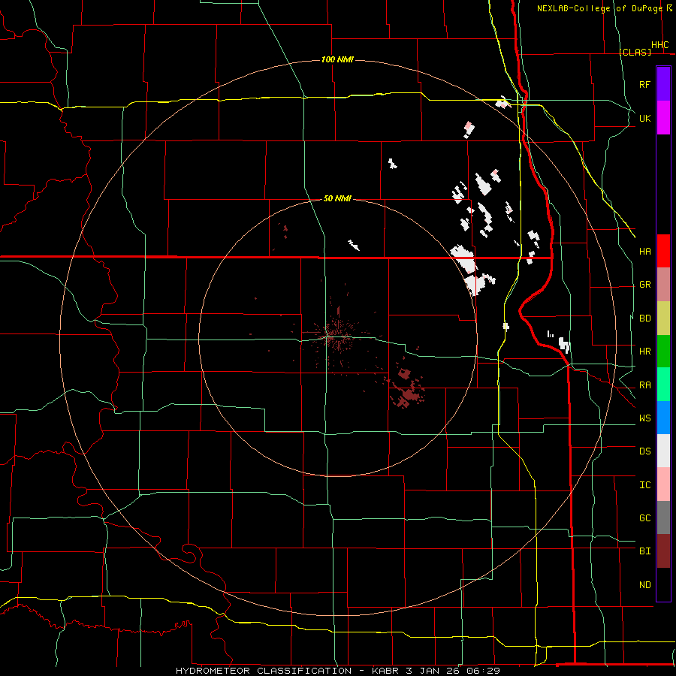The width and height of the screenshot is (676, 676).
Task: Click the Hydrometeor Classification KABR title caption
Action: tap(337, 671)
